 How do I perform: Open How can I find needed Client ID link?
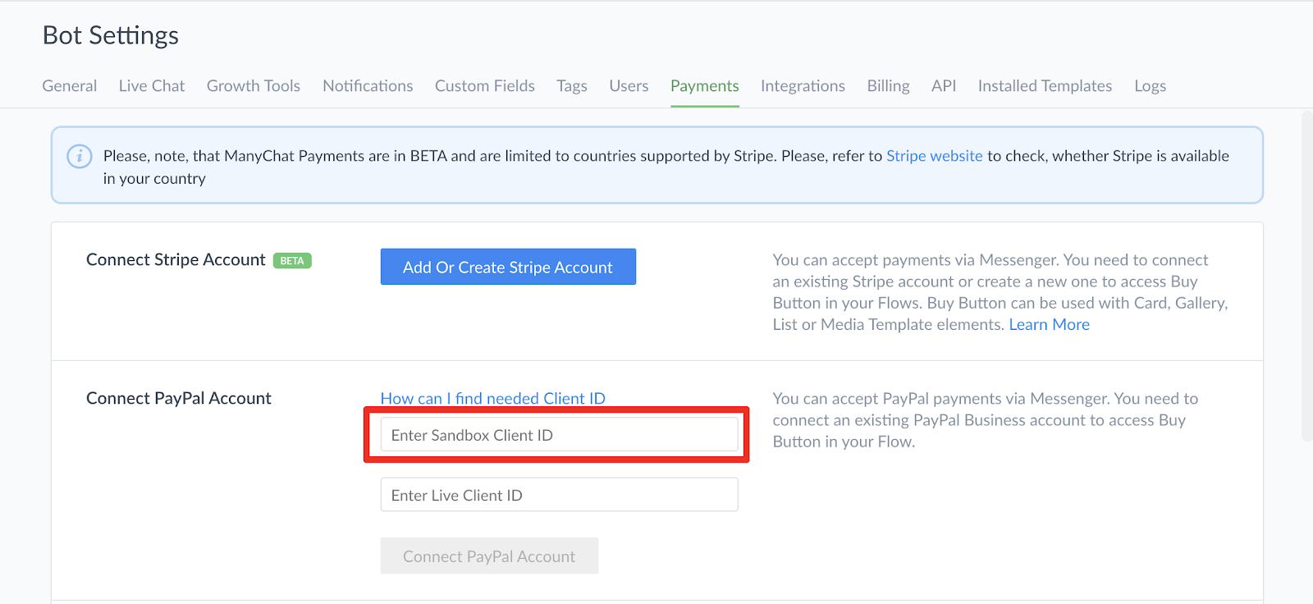point(492,398)
